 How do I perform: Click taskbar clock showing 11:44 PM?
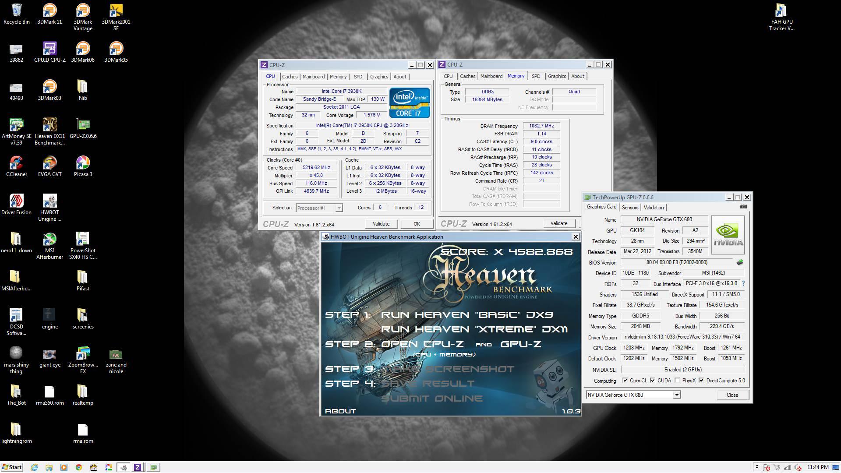pyautogui.click(x=818, y=467)
